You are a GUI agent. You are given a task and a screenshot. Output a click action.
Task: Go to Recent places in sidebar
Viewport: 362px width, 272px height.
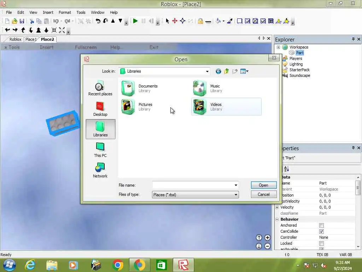[100, 88]
